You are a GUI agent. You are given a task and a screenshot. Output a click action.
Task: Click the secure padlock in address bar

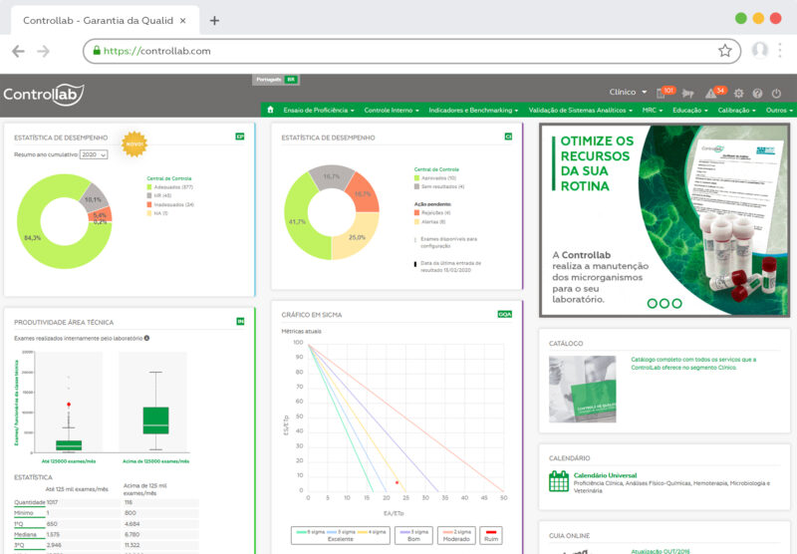pyautogui.click(x=97, y=50)
